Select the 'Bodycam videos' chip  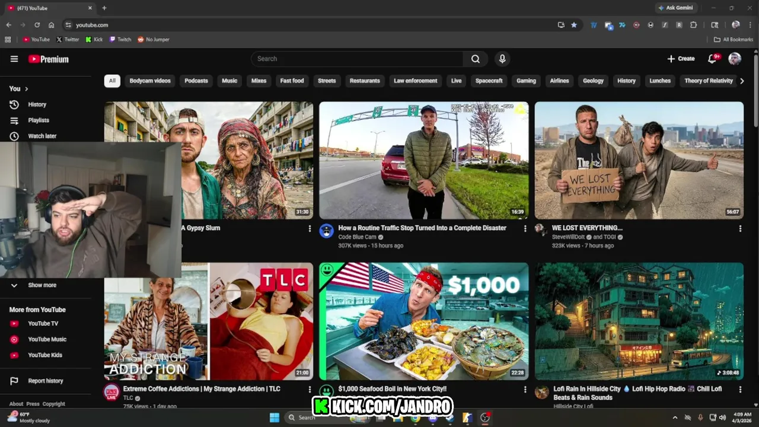150,81
